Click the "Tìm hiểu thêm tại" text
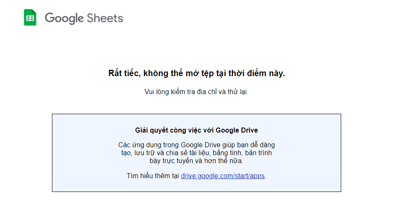This screenshot has width=407, height=207. 153,176
